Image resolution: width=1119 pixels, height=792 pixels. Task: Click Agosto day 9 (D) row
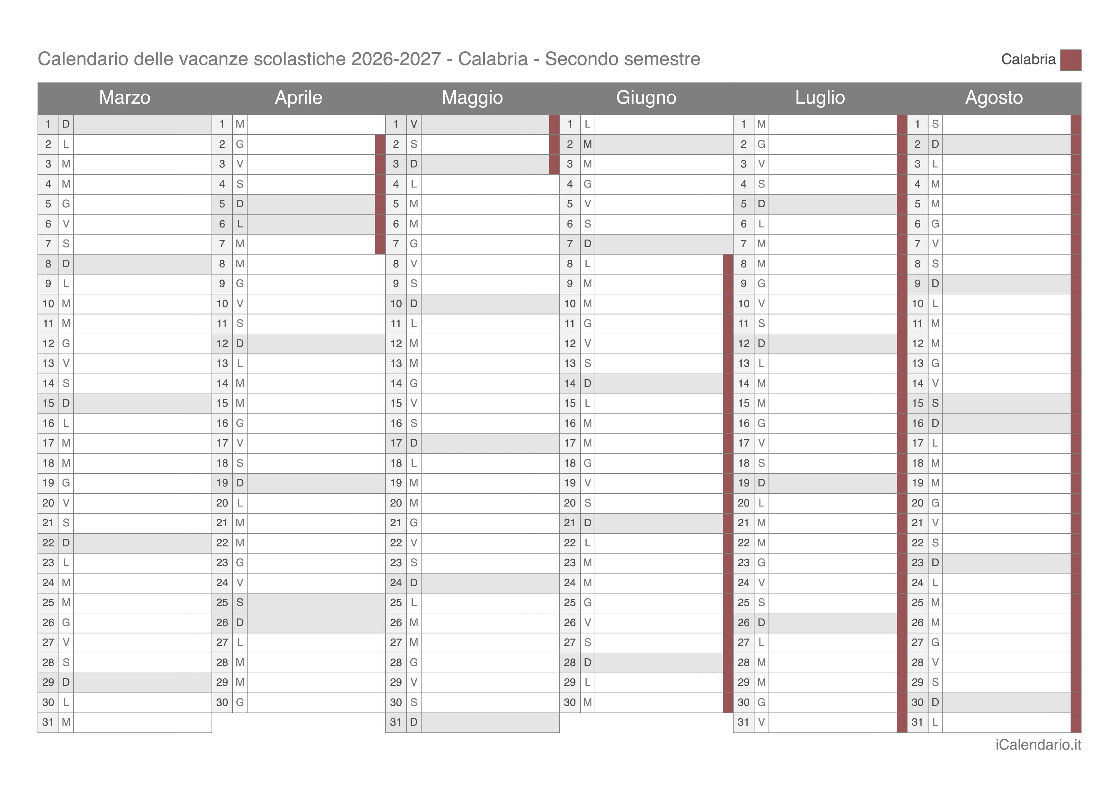click(x=994, y=284)
